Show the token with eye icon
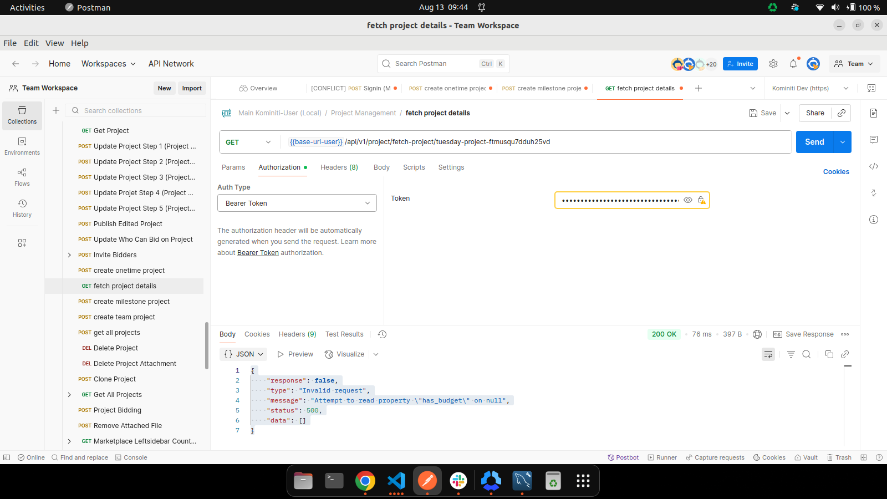The height and width of the screenshot is (499, 887). click(688, 200)
